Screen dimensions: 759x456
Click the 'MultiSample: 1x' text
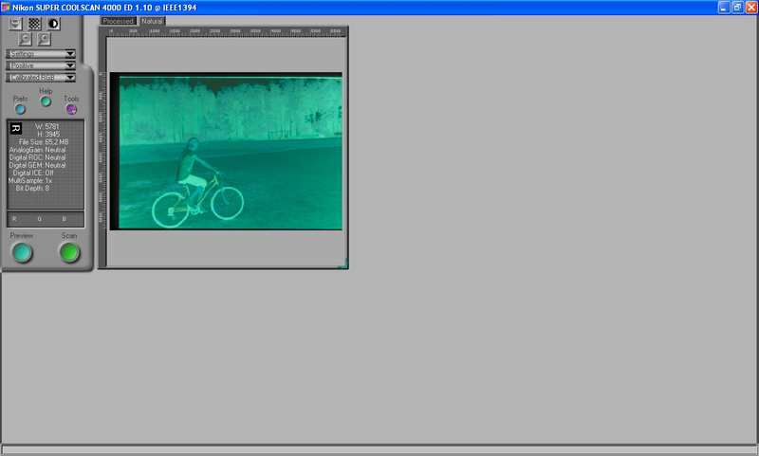tap(30, 180)
